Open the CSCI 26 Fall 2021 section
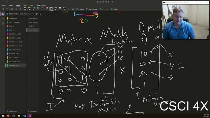The image size is (210, 118). click(x=16, y=49)
